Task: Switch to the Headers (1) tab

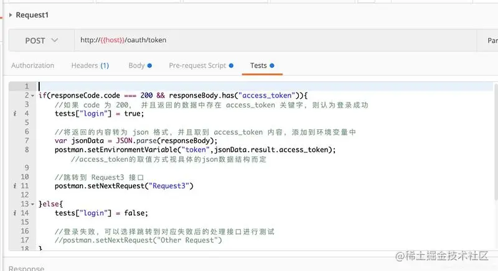Action: tap(90, 66)
